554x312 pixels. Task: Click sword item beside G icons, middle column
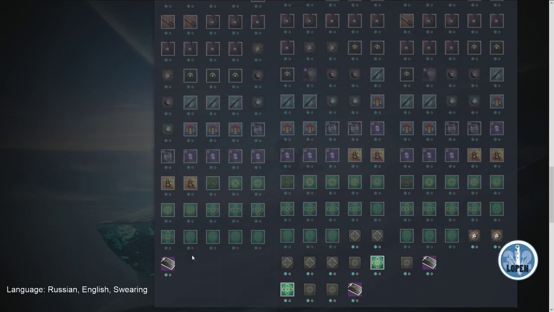pyautogui.click(x=377, y=75)
